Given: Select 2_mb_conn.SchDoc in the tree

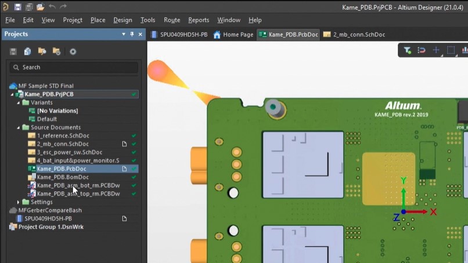Looking at the screenshot, I should point(63,144).
